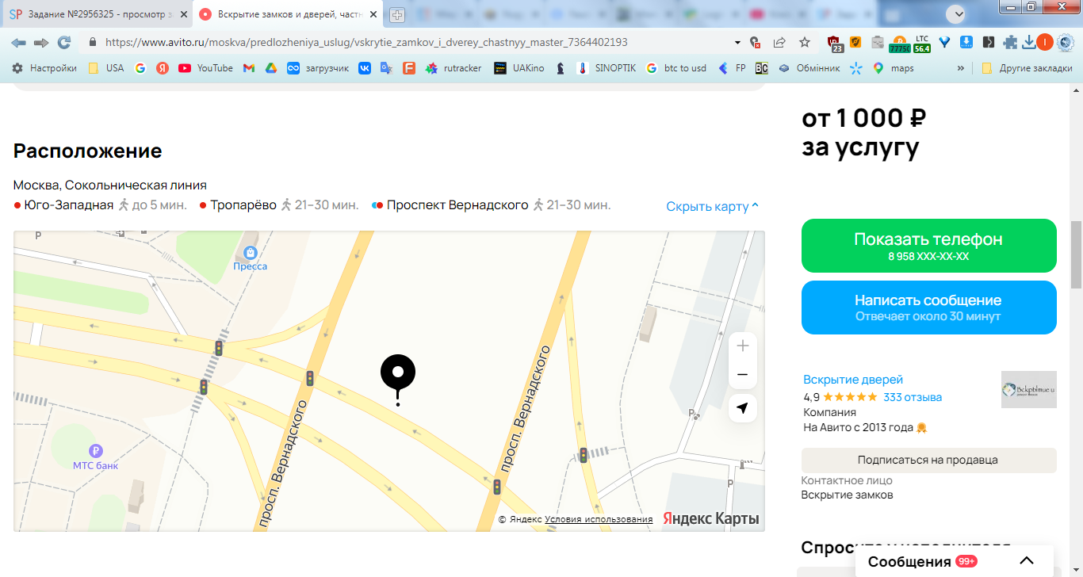Click the Написать сообщение button
The image size is (1083, 577).
pyautogui.click(x=928, y=308)
